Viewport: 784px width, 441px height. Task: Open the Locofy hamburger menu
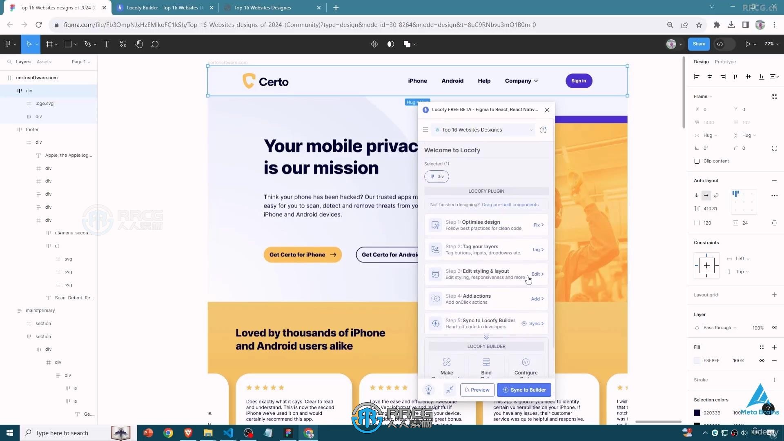point(425,130)
